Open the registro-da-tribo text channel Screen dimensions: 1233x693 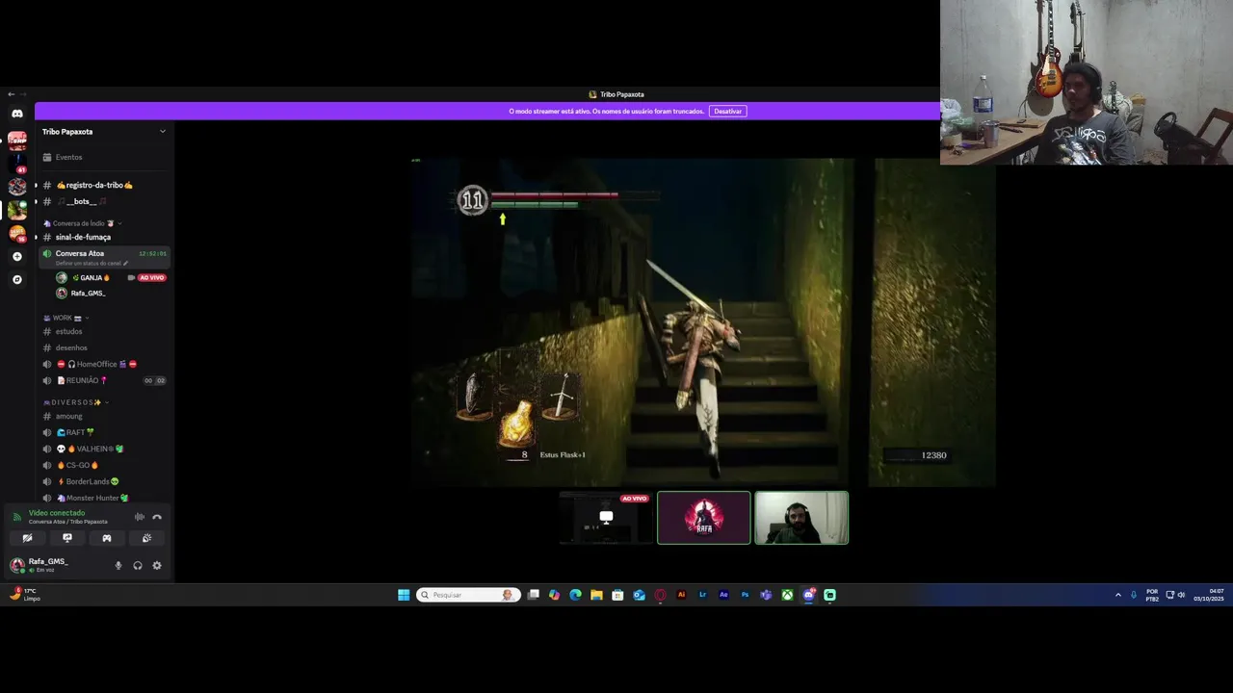click(x=104, y=185)
